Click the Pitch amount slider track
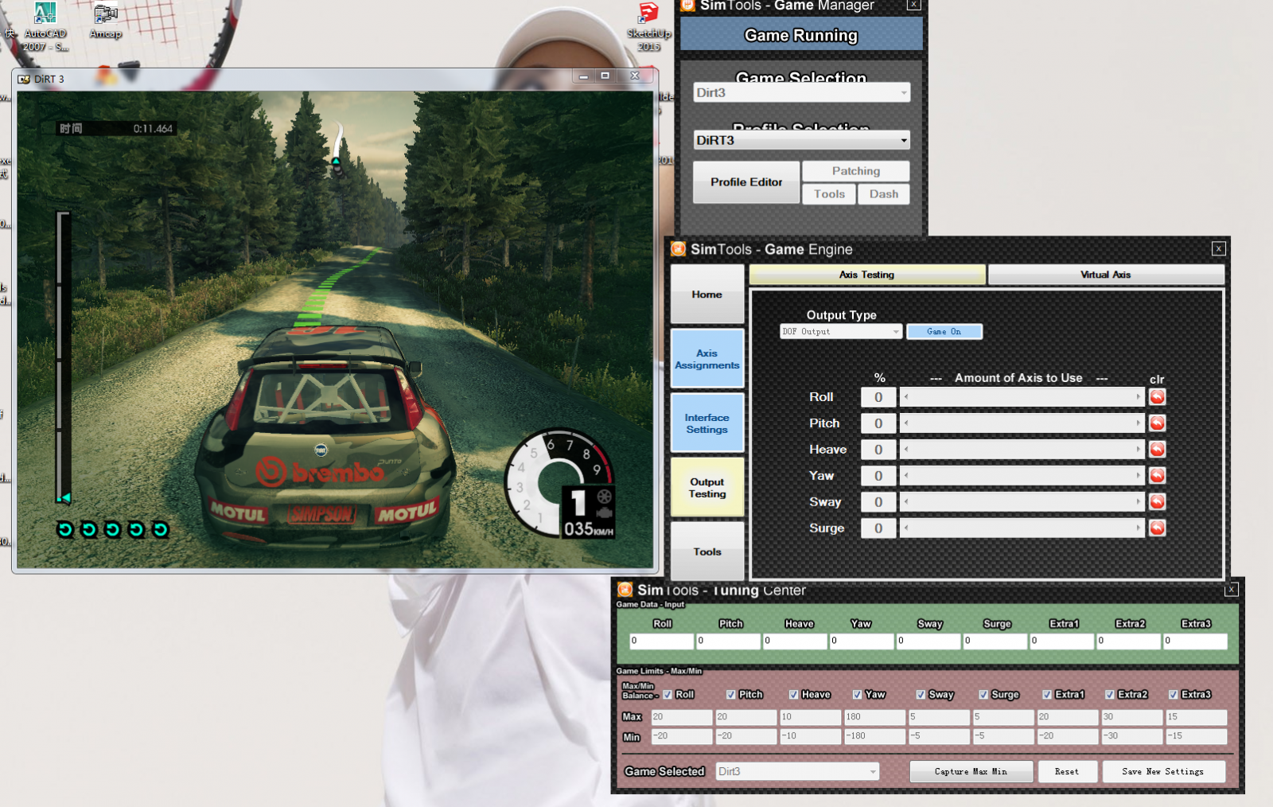The width and height of the screenshot is (1273, 807). pos(1022,423)
